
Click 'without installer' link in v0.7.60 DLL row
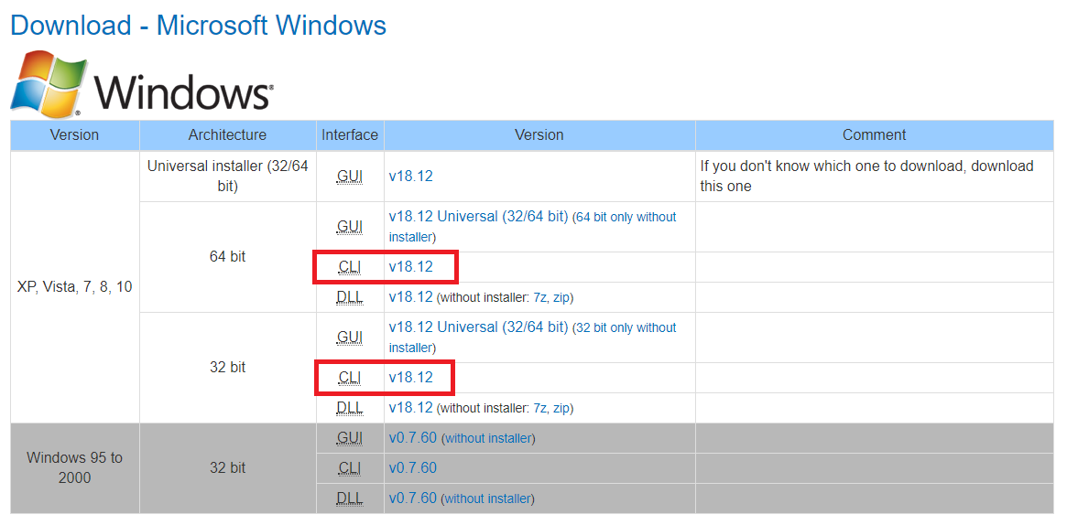(x=488, y=499)
